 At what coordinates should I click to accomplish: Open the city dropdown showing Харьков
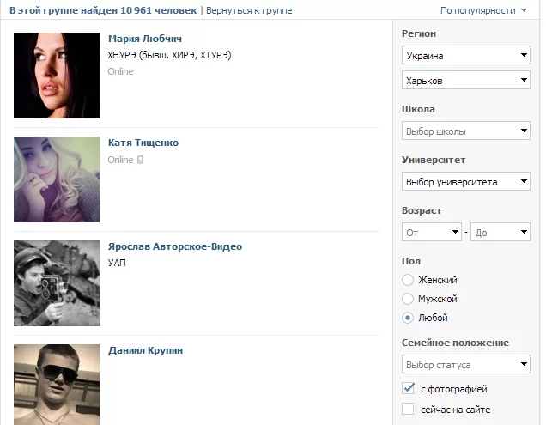coord(466,80)
